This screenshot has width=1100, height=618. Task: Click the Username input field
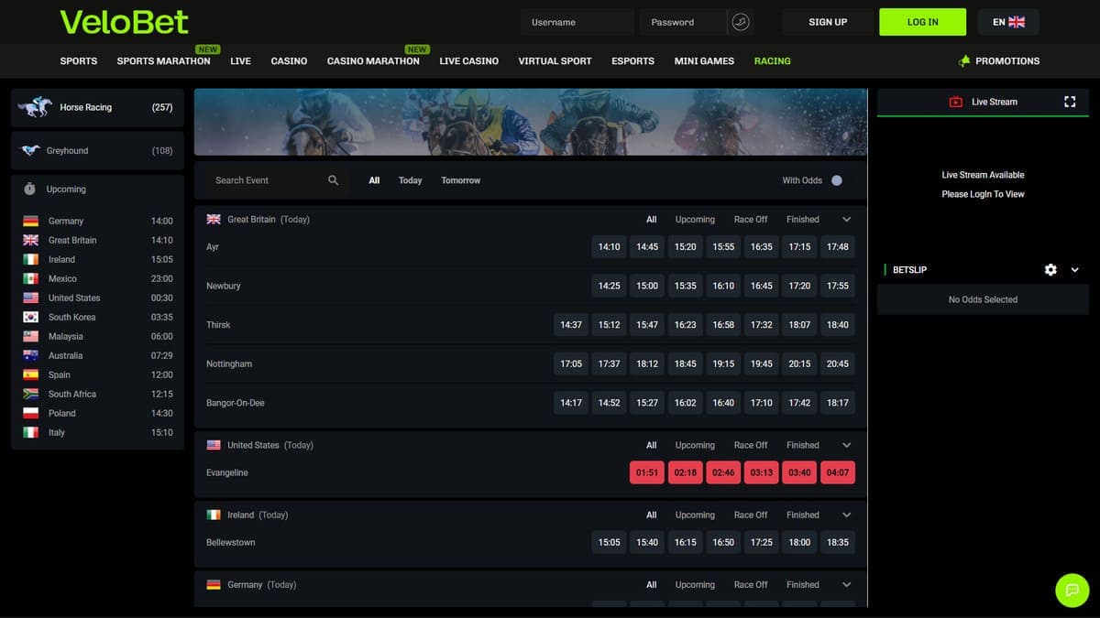pos(577,22)
